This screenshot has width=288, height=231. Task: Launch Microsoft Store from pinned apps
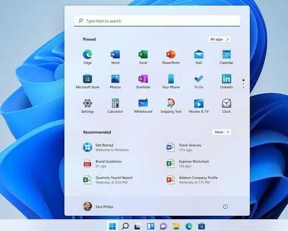point(88,81)
